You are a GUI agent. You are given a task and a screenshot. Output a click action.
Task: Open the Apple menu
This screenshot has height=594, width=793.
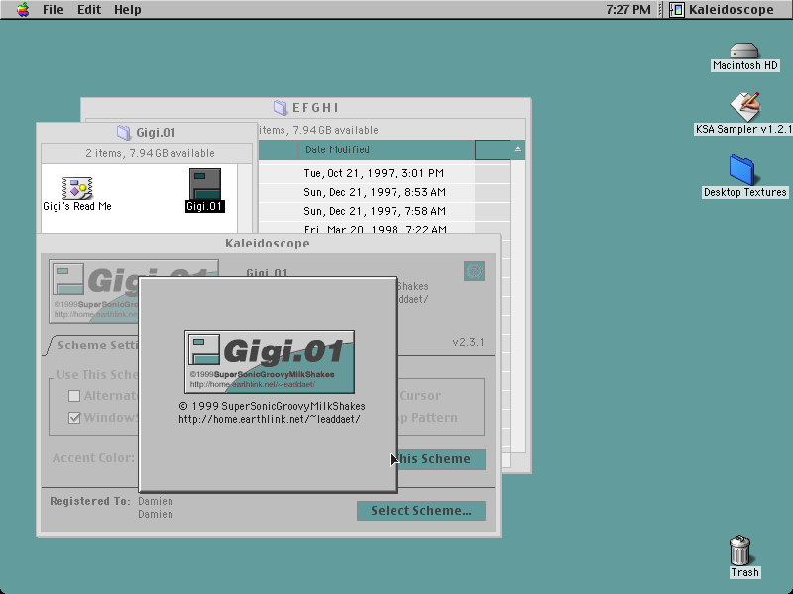(22, 9)
